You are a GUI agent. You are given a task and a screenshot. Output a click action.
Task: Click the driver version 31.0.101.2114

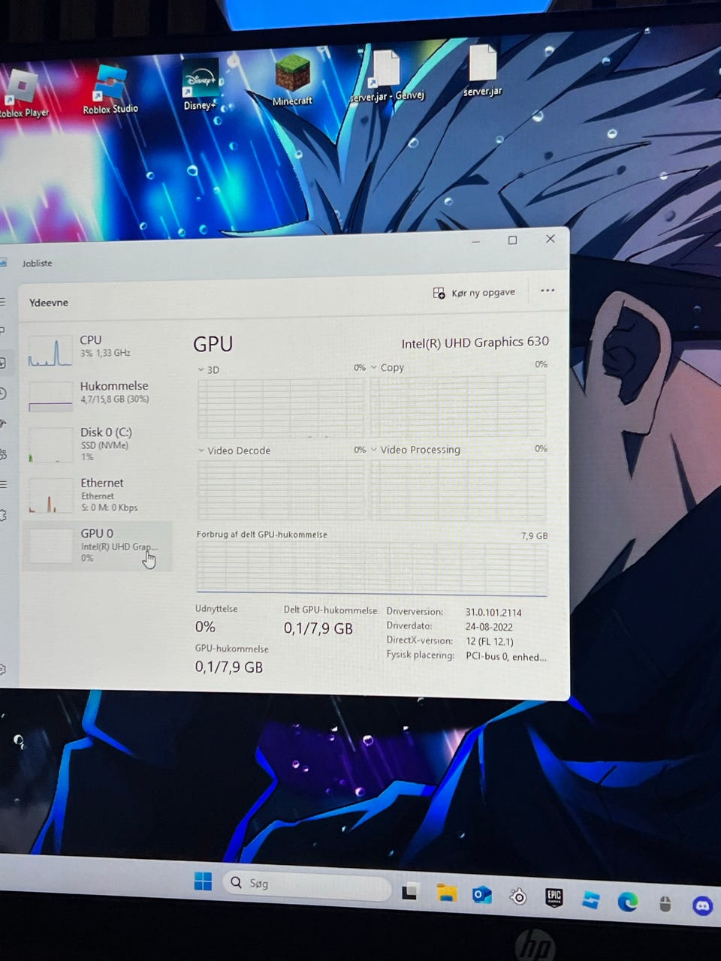click(x=493, y=613)
